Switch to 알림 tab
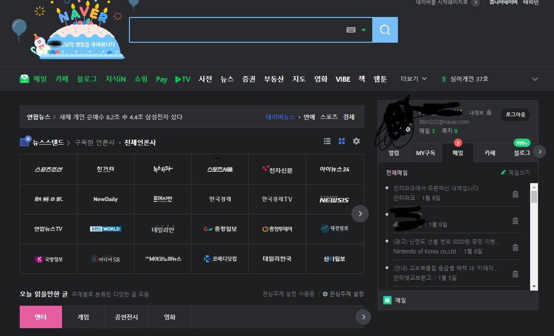 (394, 153)
